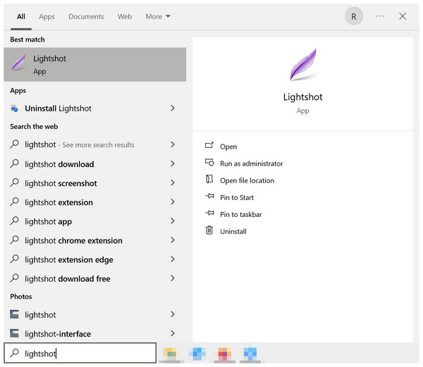Click 'lightshot-interface' photo result text
This screenshot has width=423, height=367.
coord(58,334)
